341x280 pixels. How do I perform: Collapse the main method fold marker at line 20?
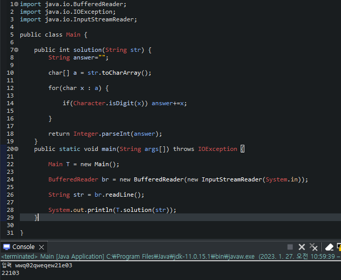(x=16, y=149)
